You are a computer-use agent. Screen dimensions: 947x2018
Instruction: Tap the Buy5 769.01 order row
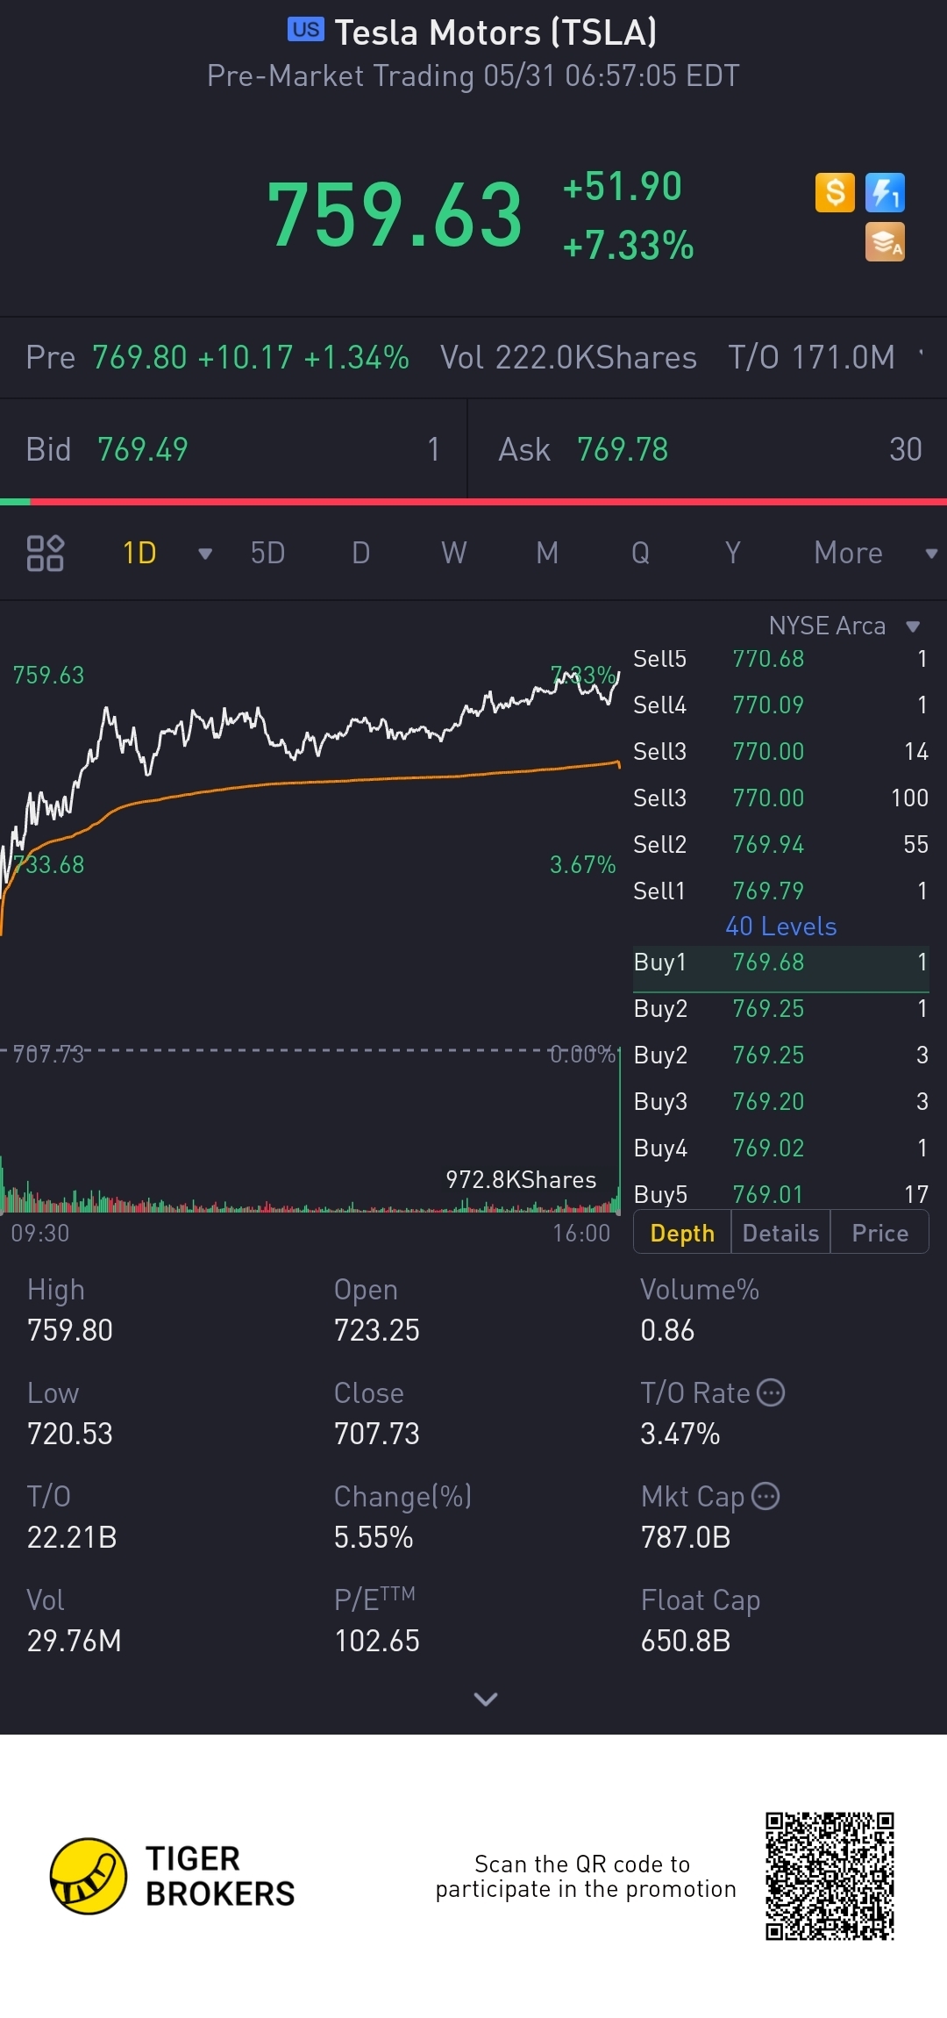point(780,1194)
